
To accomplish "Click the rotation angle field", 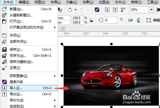I will [x=111, y=20].
